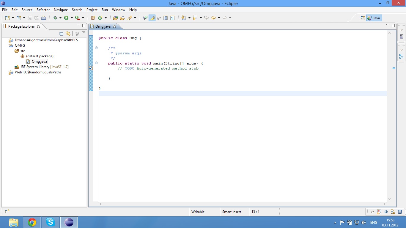Viewport: 406px width, 230px height.
Task: Open Skype from the Windows taskbar
Action: [x=50, y=222]
